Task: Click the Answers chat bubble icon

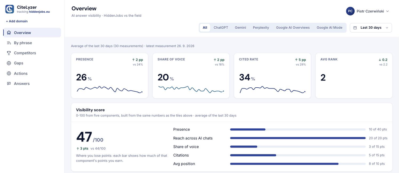Action: pyautogui.click(x=9, y=84)
